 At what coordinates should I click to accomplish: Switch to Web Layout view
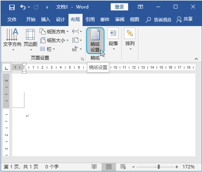pyautogui.click(x=123, y=167)
